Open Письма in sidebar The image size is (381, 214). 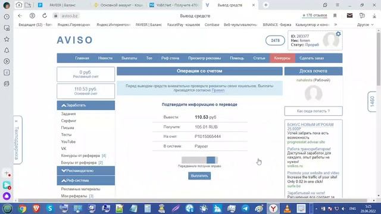(x=67, y=128)
